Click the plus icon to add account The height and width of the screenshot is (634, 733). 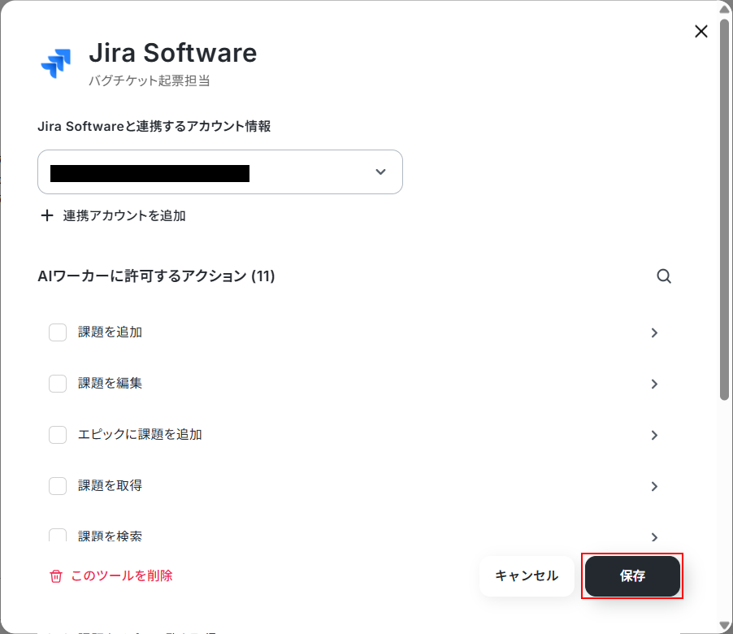47,215
